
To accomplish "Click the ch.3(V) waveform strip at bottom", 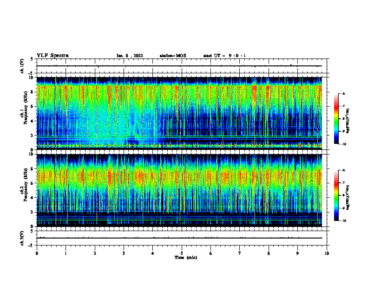I will pyautogui.click(x=182, y=238).
